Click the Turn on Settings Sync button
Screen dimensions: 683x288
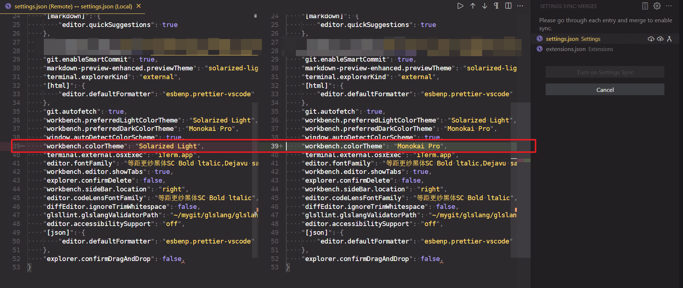click(605, 72)
